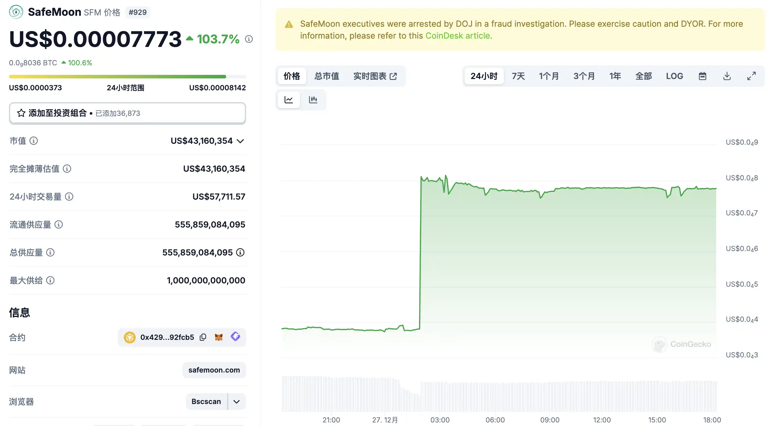Copy the 0x429...92fcb5 contract address
Viewport: 772px width, 426px height.
coord(203,337)
